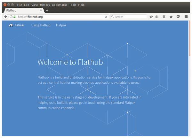
Task: Click the Flathub logo in the header
Action: (x=16, y=25)
